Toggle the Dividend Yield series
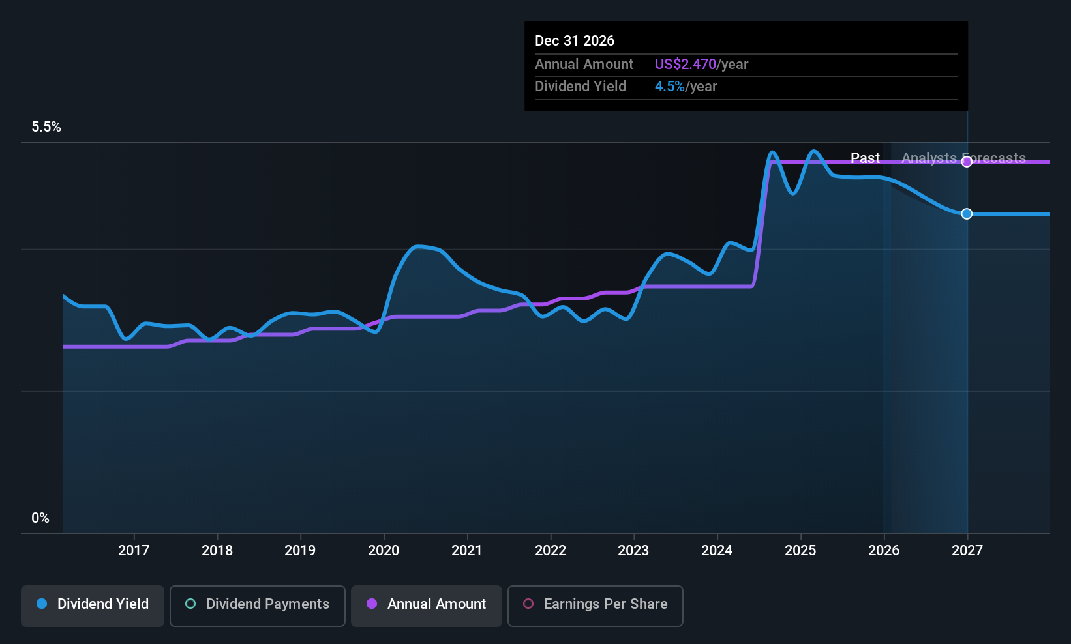 [93, 606]
